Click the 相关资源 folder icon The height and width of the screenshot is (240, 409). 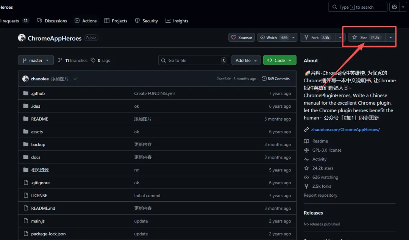point(26,170)
